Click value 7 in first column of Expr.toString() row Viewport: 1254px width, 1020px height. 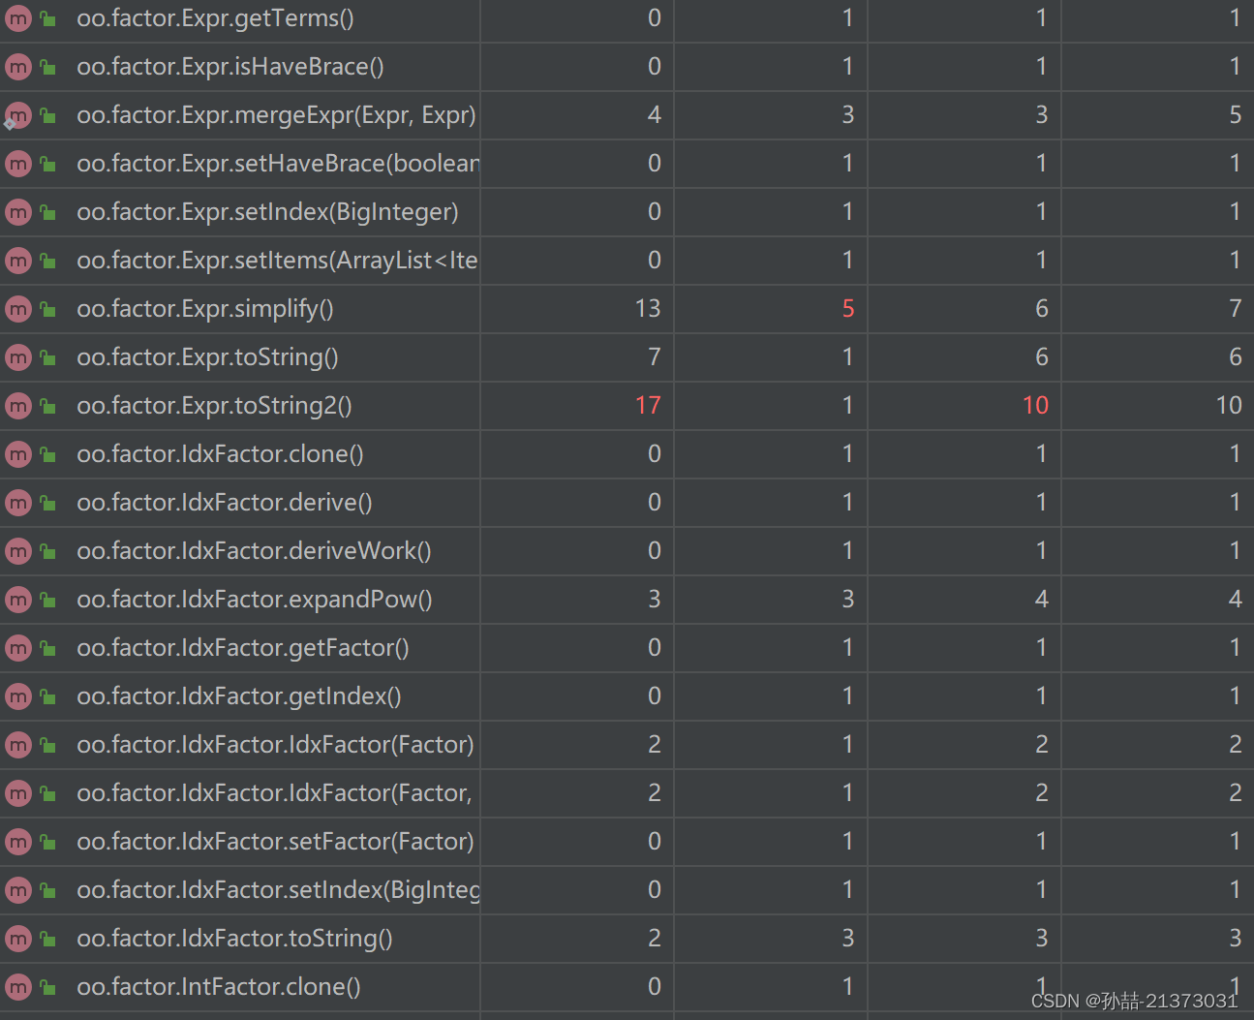tap(655, 357)
